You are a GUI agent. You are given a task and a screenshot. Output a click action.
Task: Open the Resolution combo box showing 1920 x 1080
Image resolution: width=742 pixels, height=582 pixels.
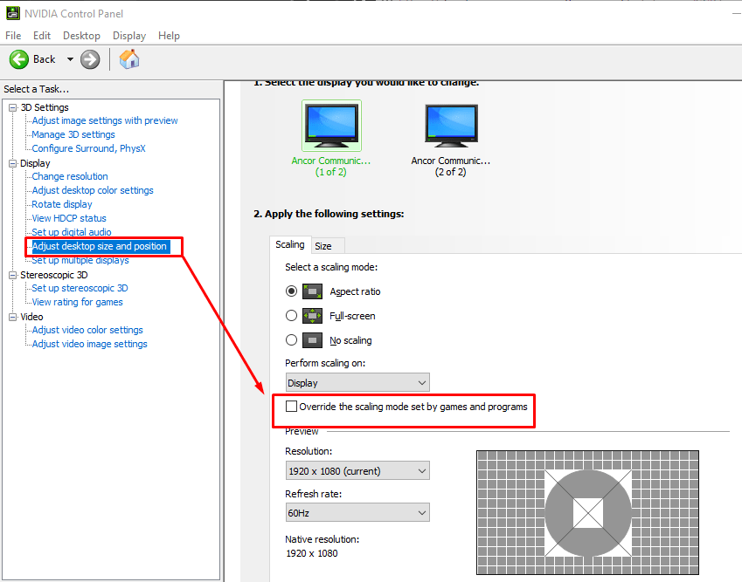(357, 470)
